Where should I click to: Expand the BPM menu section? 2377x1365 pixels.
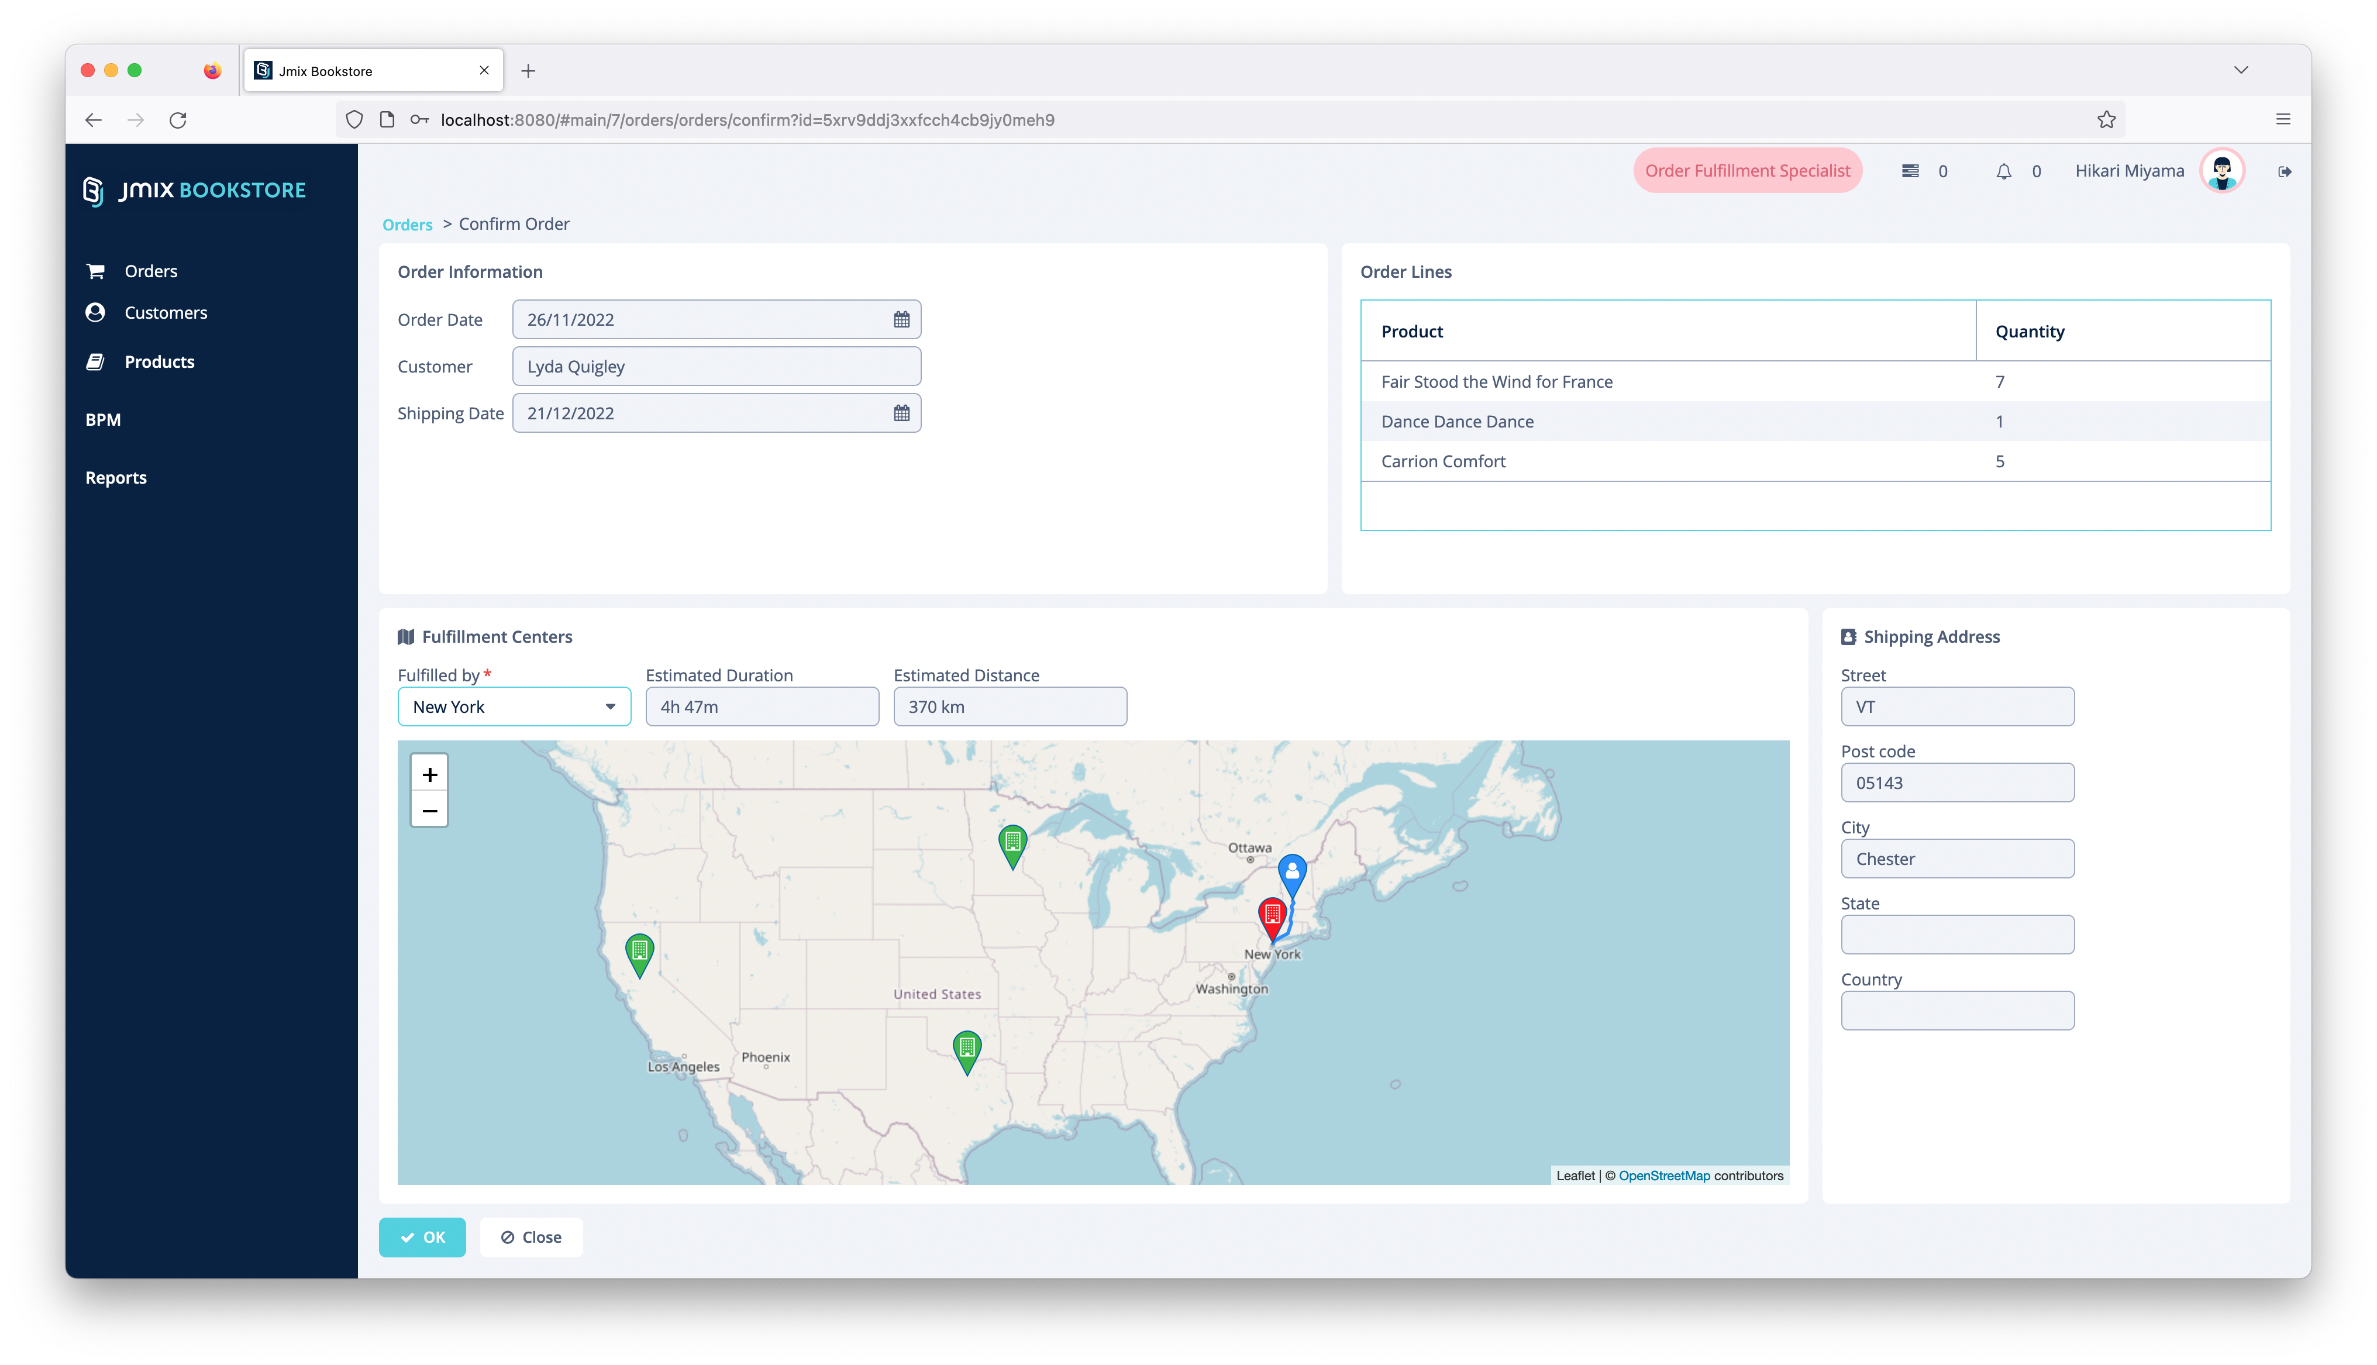click(103, 420)
